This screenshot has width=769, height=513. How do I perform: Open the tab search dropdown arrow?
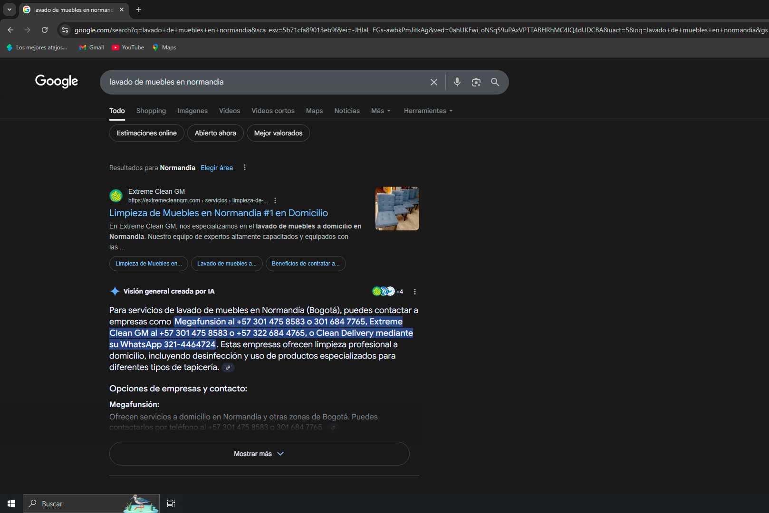tap(9, 9)
